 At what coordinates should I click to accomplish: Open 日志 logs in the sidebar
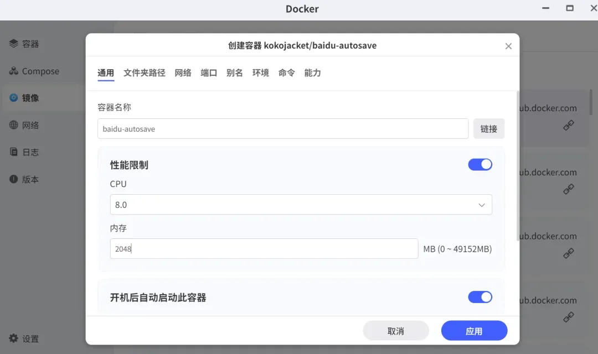[24, 152]
